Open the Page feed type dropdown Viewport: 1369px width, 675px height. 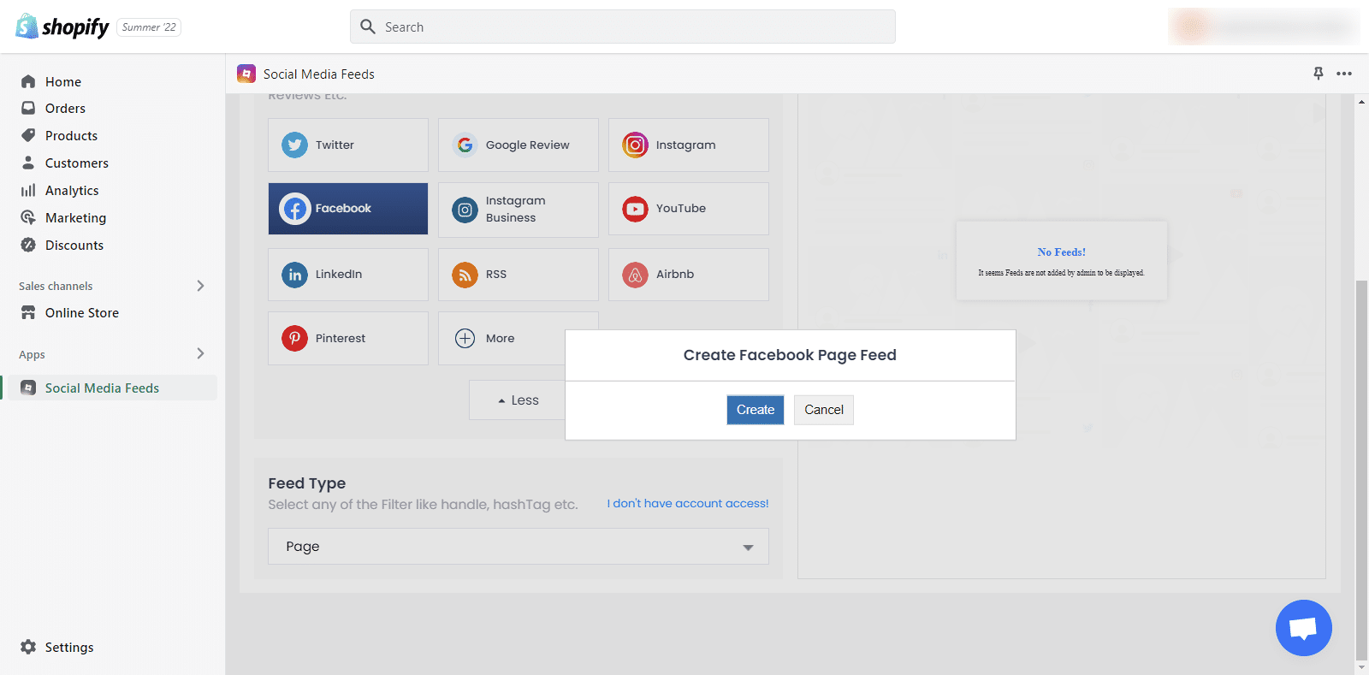click(519, 547)
